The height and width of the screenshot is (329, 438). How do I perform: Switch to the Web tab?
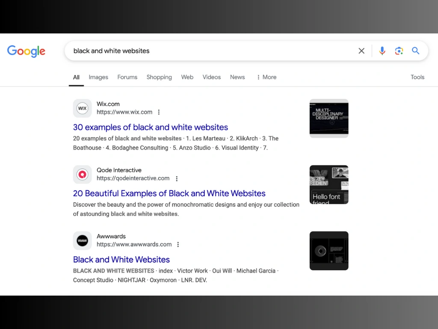[187, 77]
